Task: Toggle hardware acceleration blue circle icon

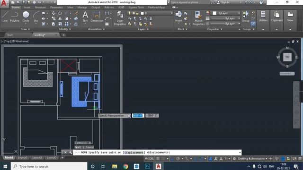Action: [283, 159]
